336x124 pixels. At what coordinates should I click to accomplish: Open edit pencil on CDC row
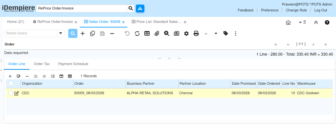click(16, 93)
